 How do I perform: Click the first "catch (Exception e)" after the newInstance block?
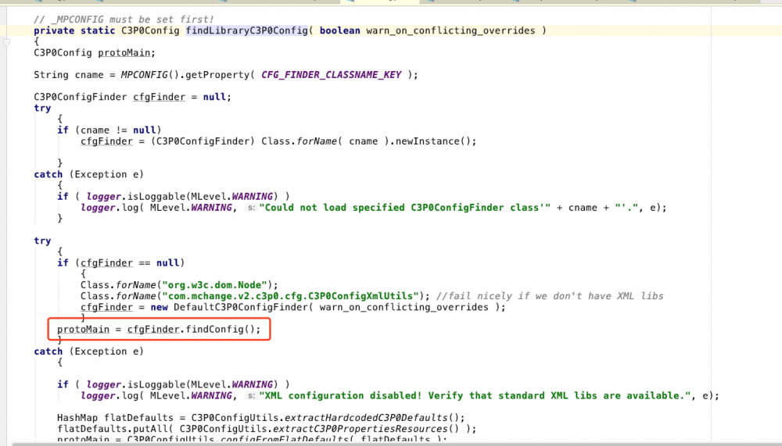point(89,174)
